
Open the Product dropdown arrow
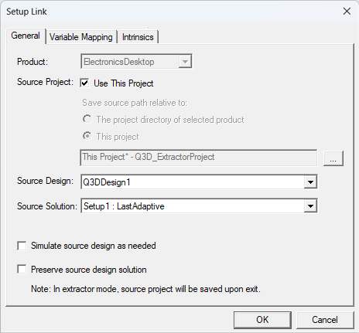(x=185, y=62)
